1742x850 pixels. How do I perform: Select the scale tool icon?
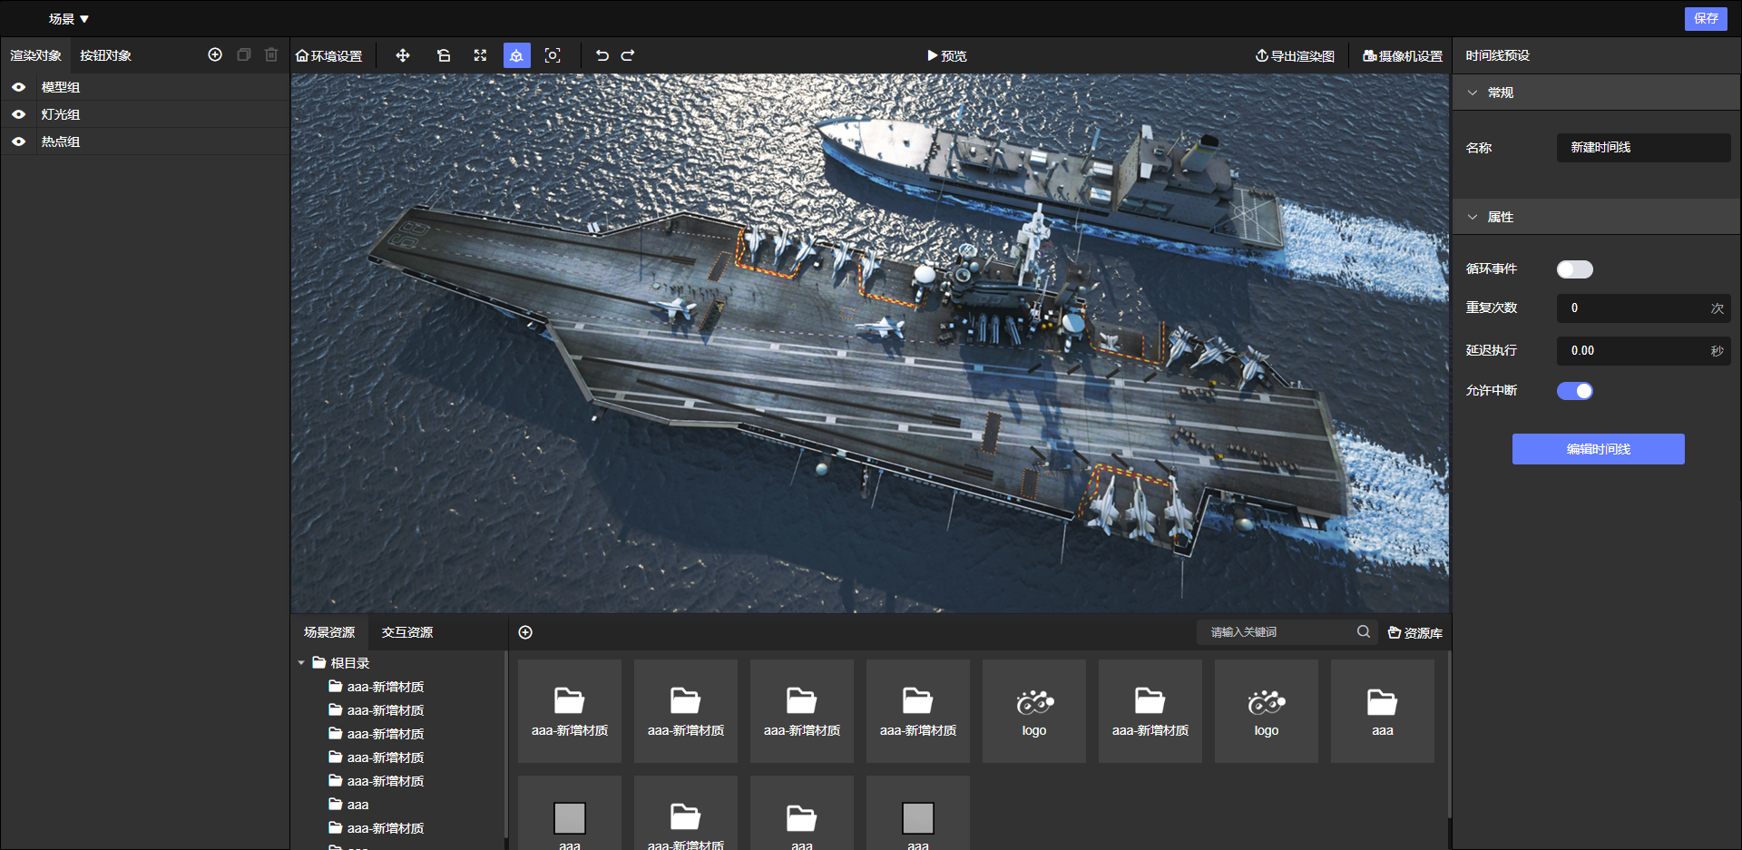coord(480,55)
